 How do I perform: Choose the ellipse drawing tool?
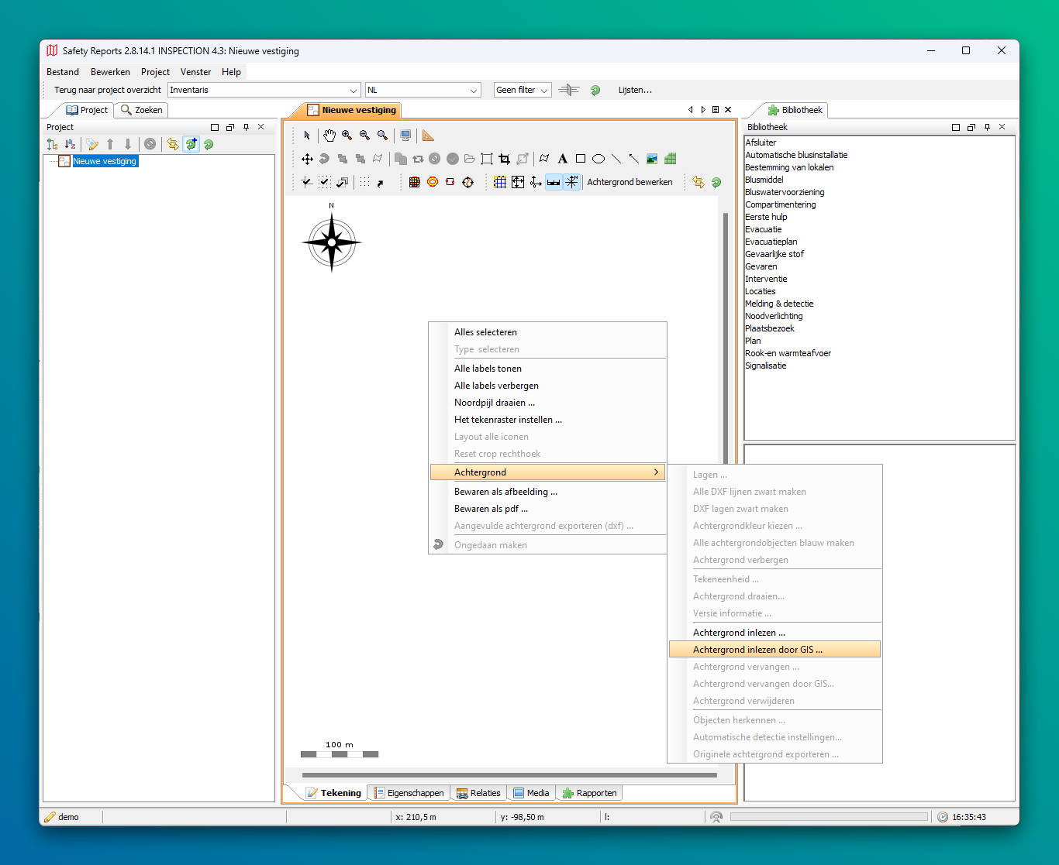pyautogui.click(x=598, y=159)
